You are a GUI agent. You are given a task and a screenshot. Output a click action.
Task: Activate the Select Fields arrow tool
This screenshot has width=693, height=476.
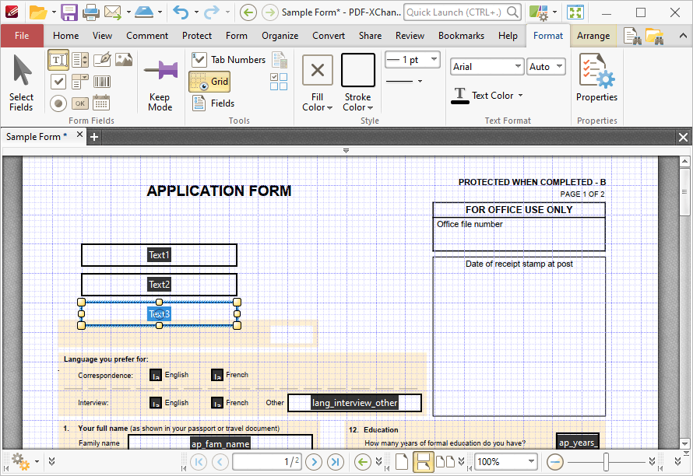[21, 82]
